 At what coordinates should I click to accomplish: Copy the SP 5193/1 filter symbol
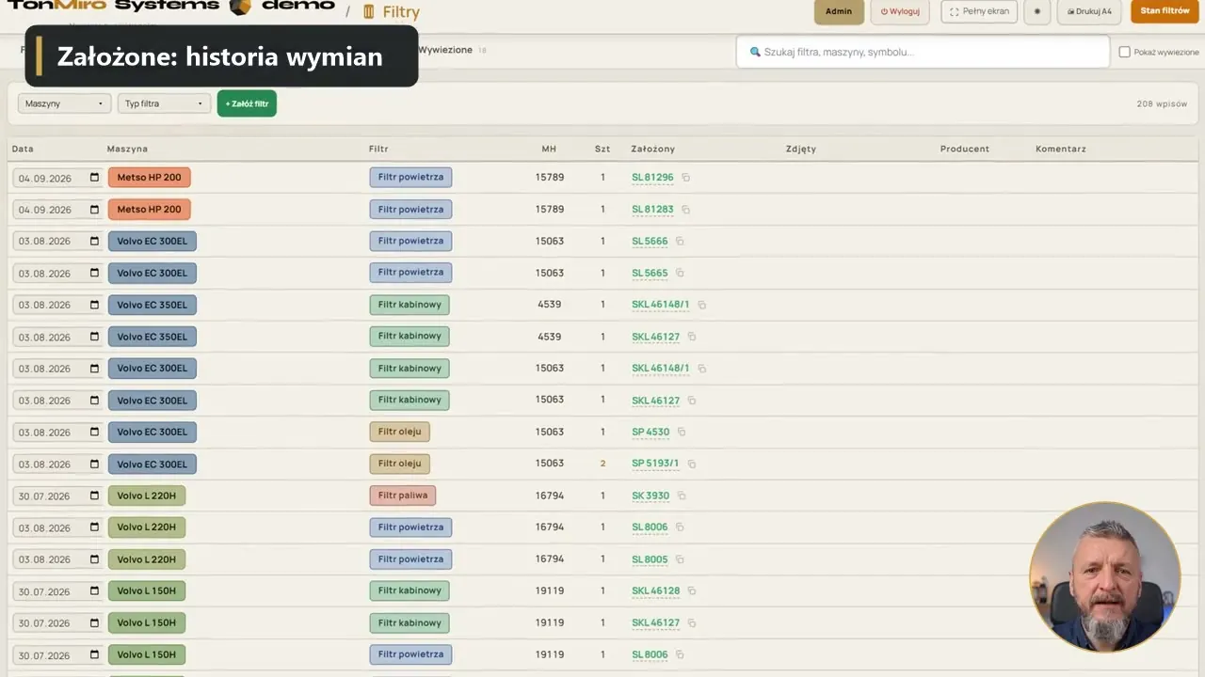(691, 464)
